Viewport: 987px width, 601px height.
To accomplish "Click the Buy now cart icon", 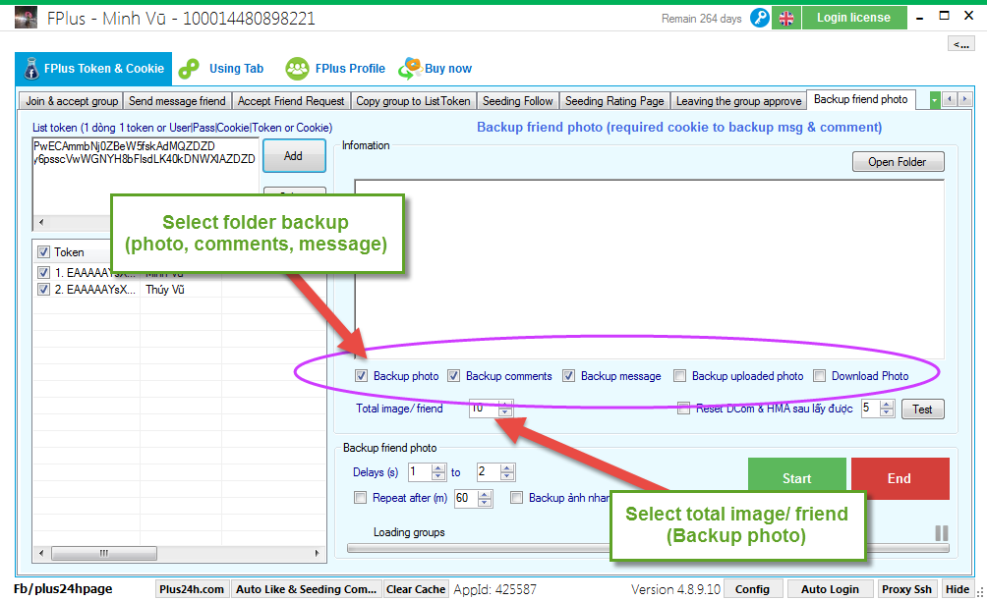I will (410, 68).
